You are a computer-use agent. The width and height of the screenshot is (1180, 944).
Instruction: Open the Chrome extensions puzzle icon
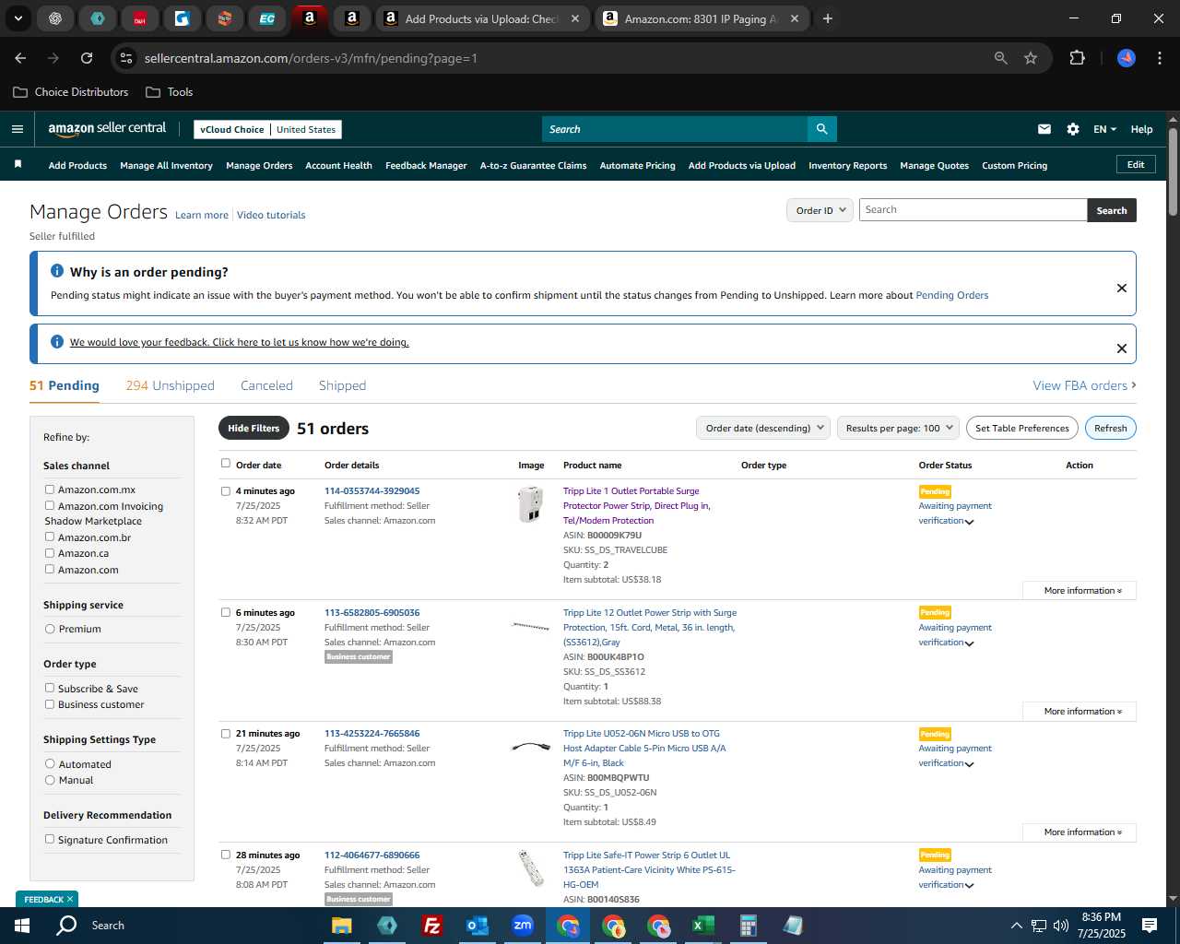[1077, 58]
